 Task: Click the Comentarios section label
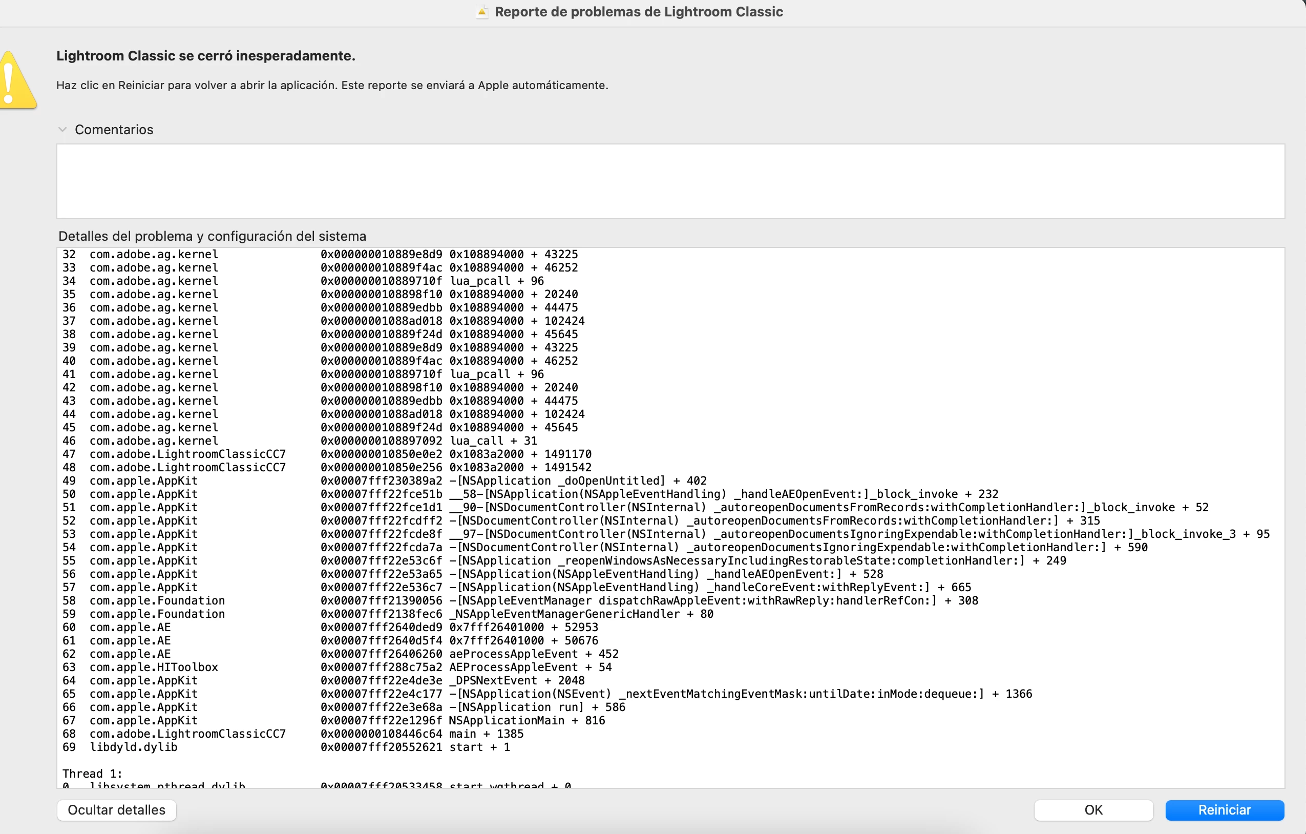(114, 130)
